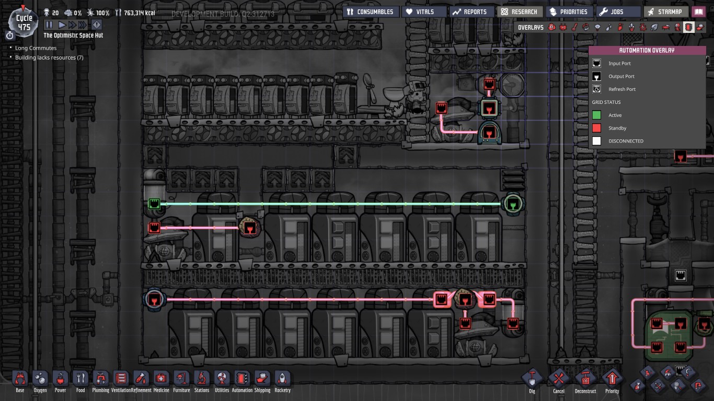Select the Dig tool
The image size is (714, 401).
532,380
